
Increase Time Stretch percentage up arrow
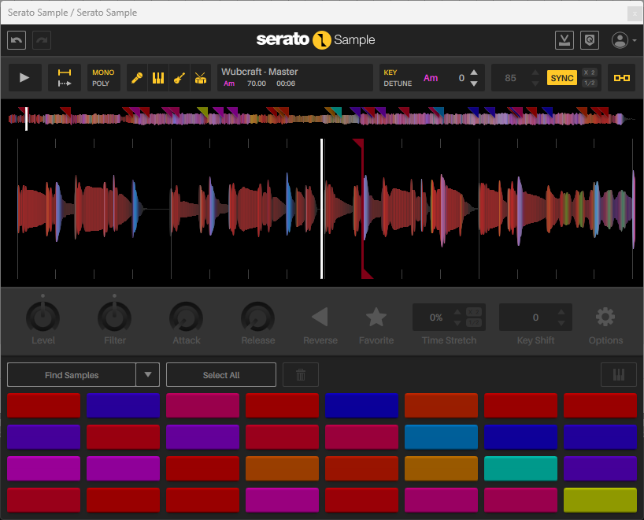pos(457,312)
